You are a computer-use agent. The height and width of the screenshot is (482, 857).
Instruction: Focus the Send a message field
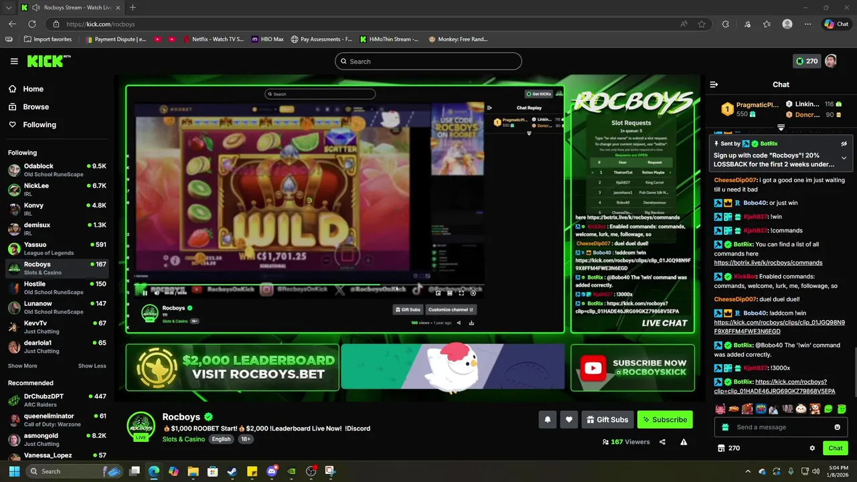pyautogui.click(x=781, y=427)
